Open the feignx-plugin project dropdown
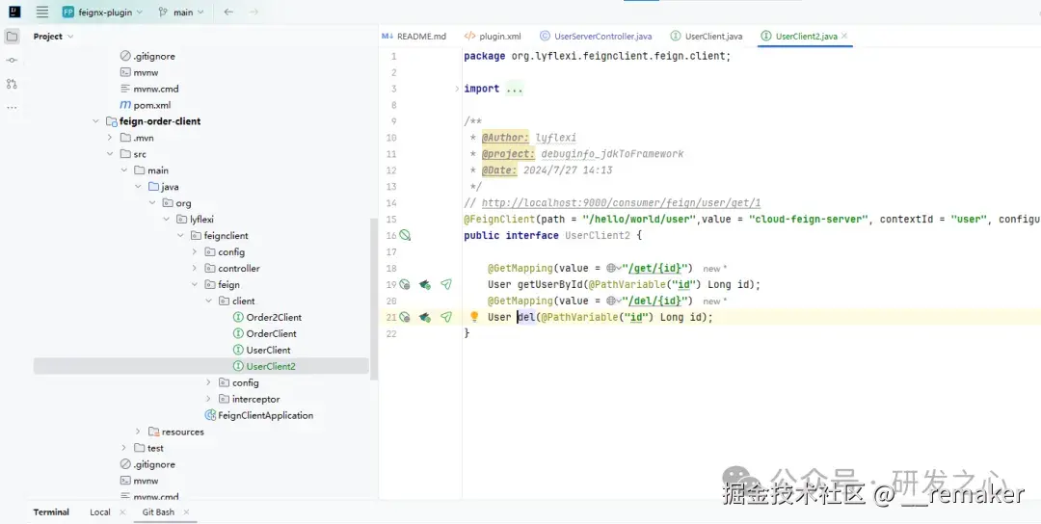The image size is (1041, 524). coord(102,12)
